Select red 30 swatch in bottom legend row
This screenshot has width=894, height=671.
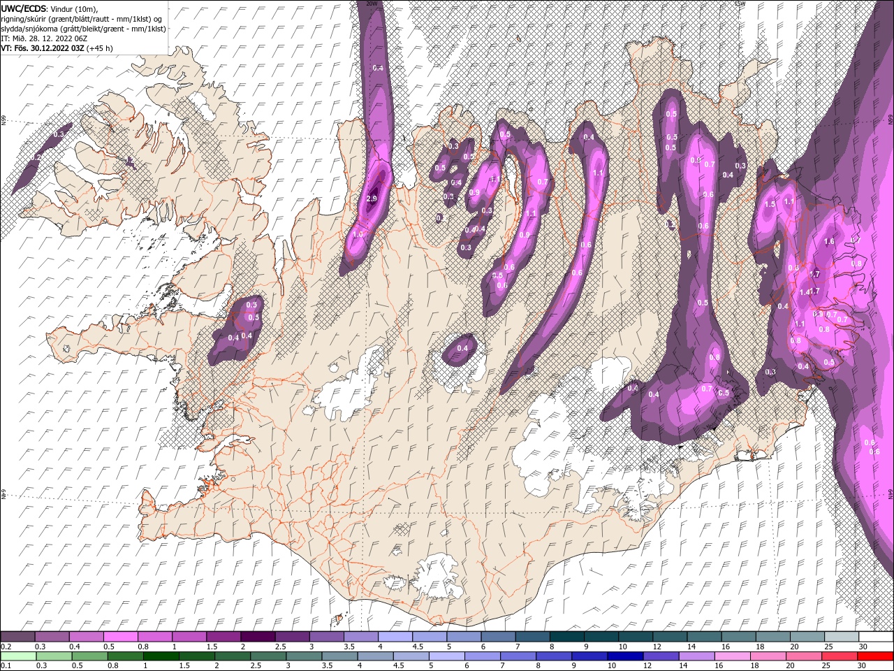point(876,656)
